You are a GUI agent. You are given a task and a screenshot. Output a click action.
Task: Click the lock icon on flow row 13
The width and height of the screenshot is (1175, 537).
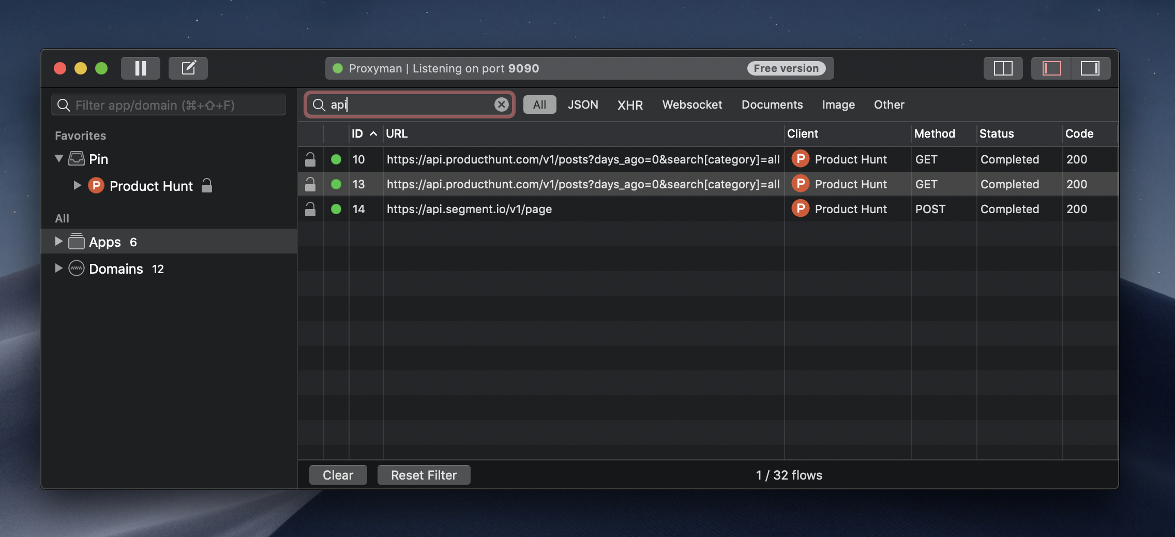[310, 184]
